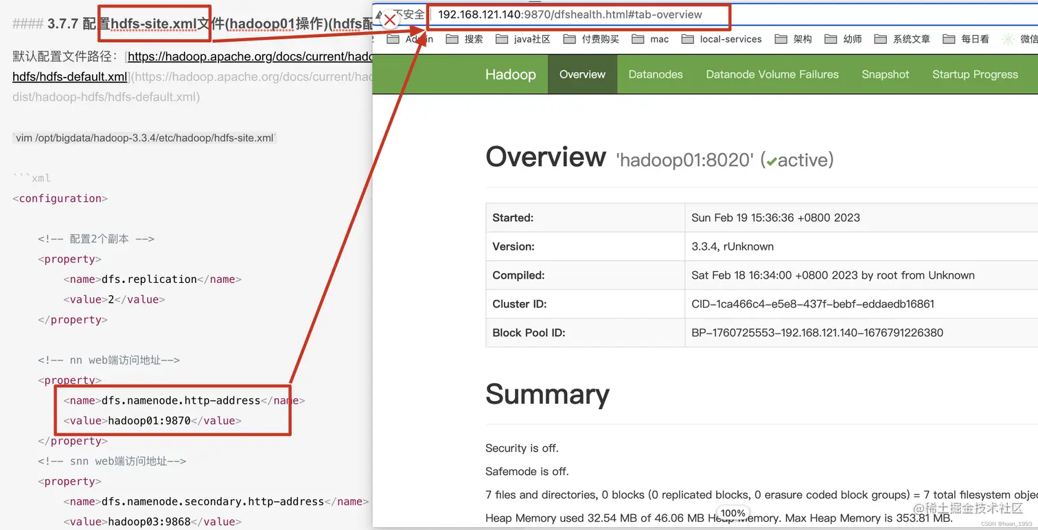This screenshot has height=530, width=1038.
Task: Switch to the Overview tab
Action: (x=582, y=74)
